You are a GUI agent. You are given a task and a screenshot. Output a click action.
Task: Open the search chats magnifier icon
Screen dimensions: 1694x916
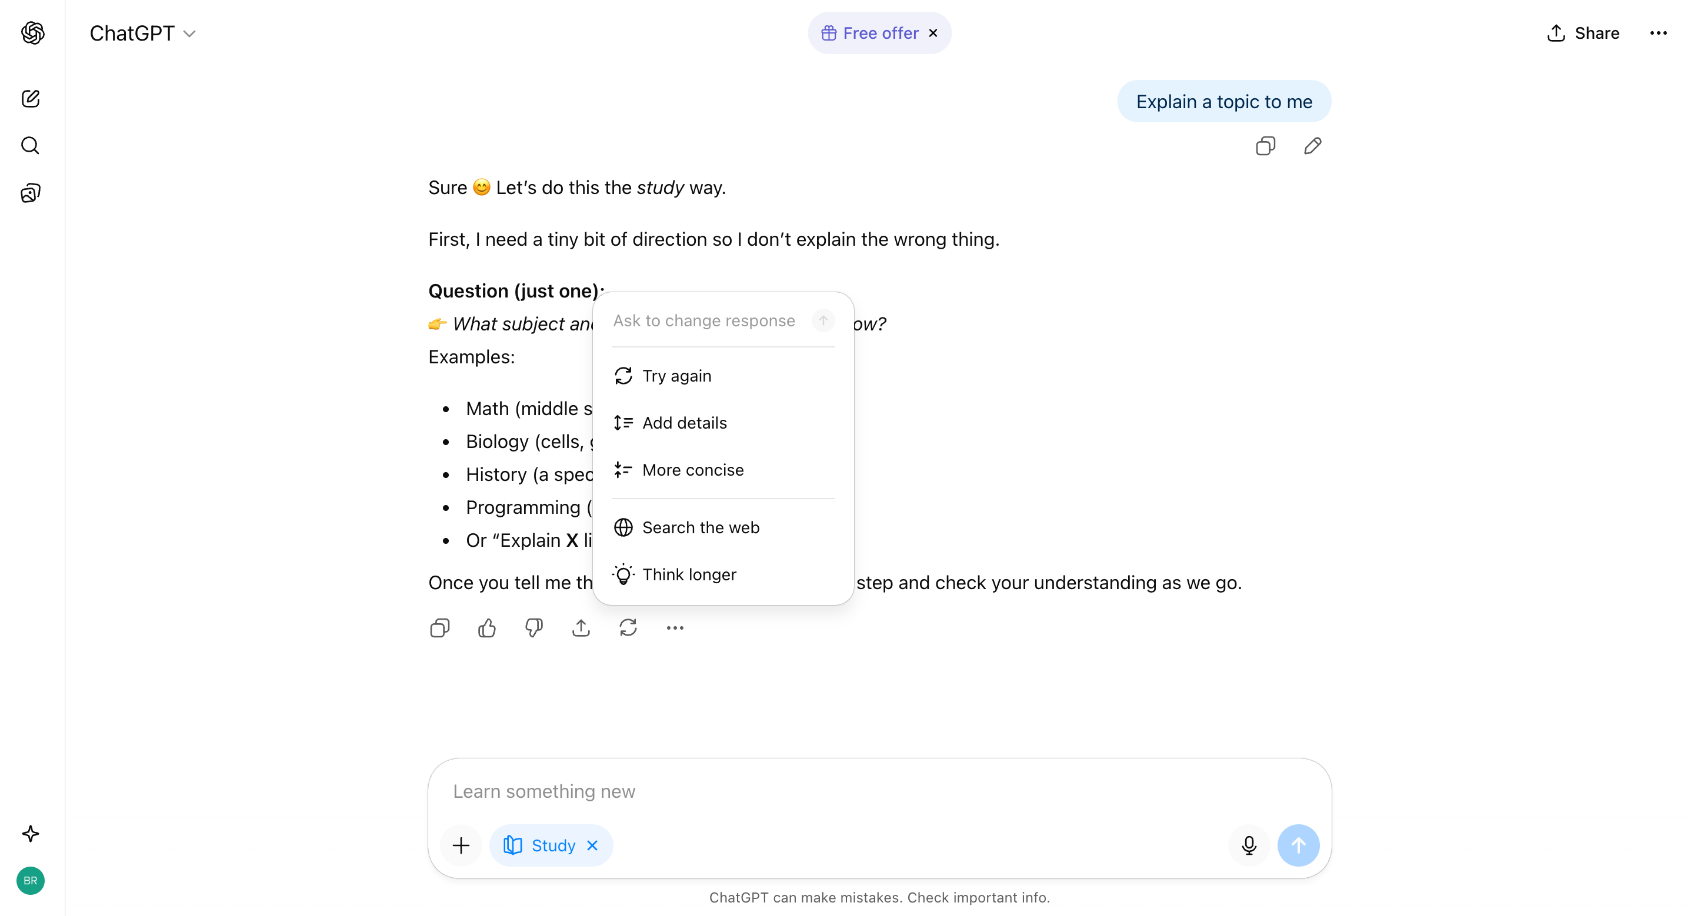pyautogui.click(x=31, y=145)
